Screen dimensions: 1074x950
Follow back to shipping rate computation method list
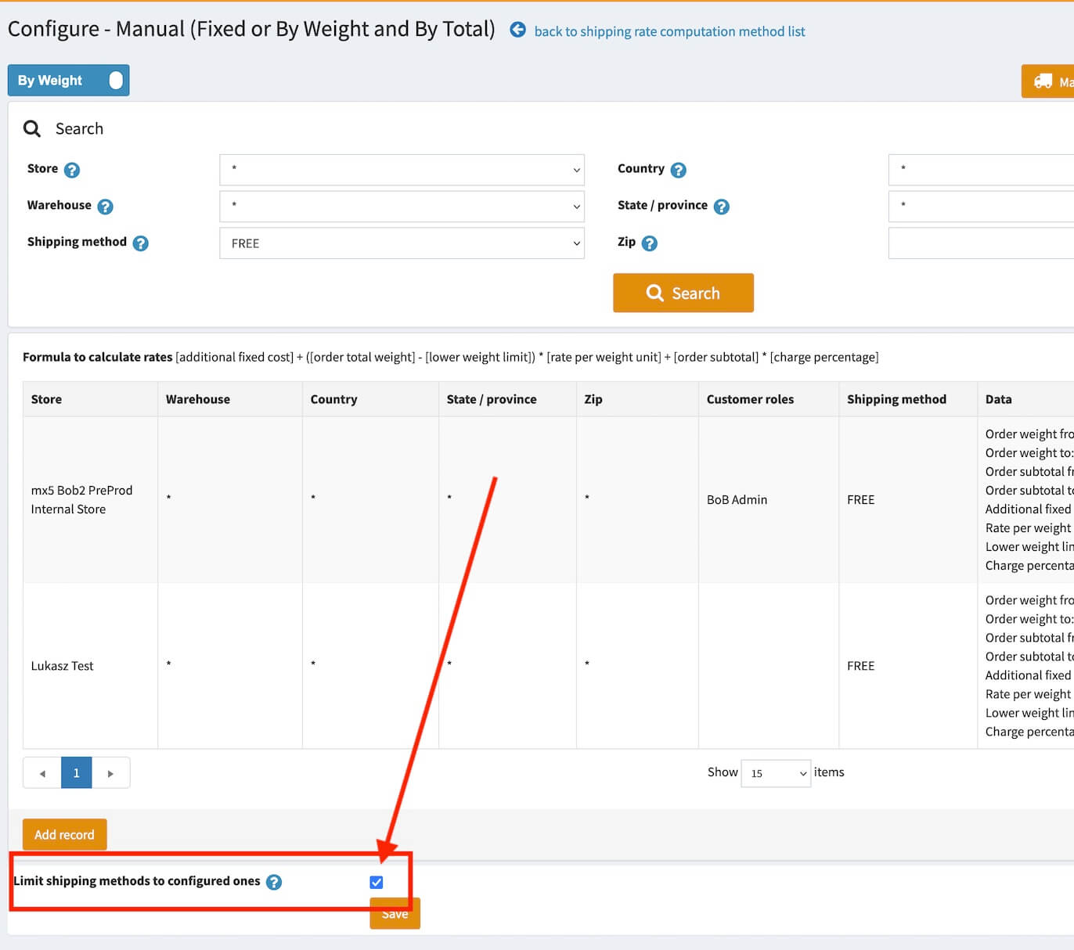click(x=669, y=31)
